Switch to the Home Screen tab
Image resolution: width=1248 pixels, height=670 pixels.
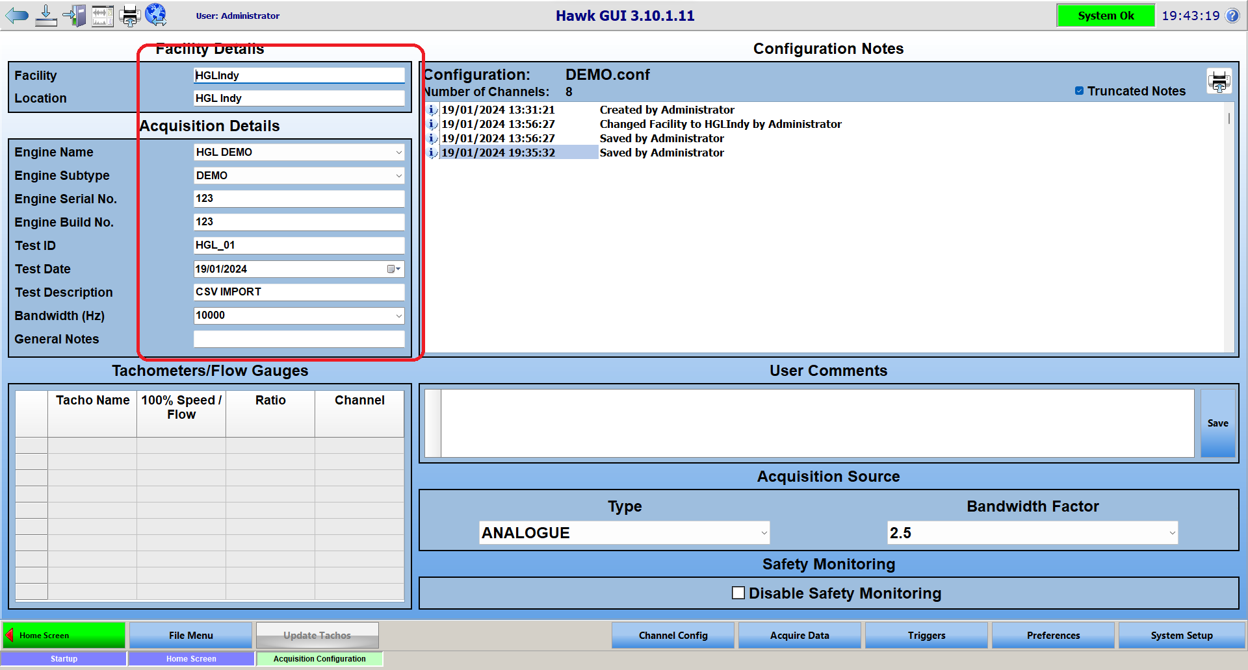[191, 658]
